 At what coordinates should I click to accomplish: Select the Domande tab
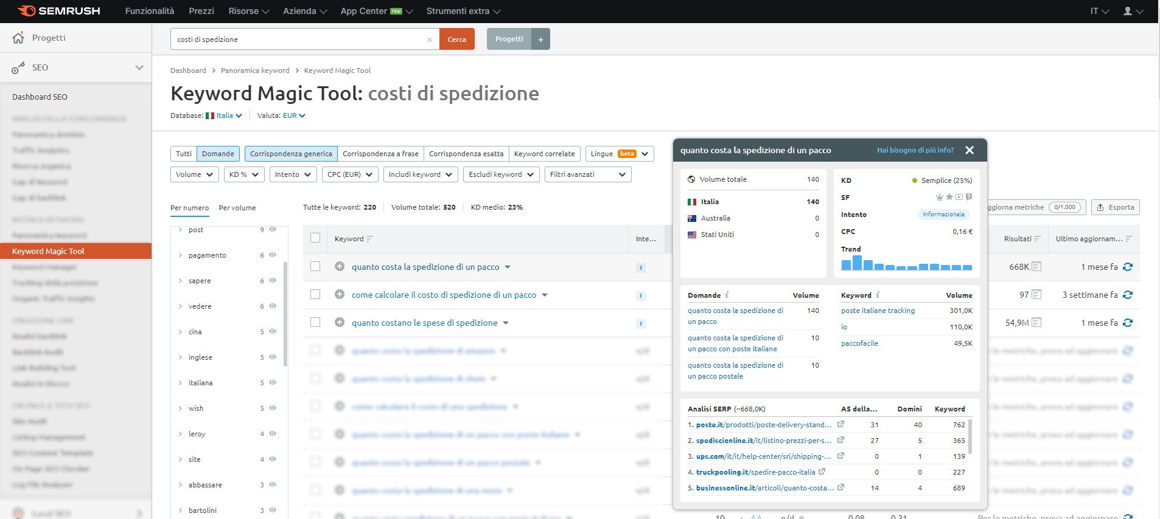(218, 154)
